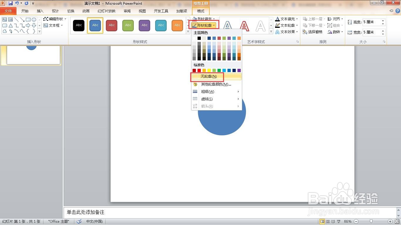The width and height of the screenshot is (401, 225).
Task: Apply the blue outlined WordArt style
Action: (x=228, y=26)
